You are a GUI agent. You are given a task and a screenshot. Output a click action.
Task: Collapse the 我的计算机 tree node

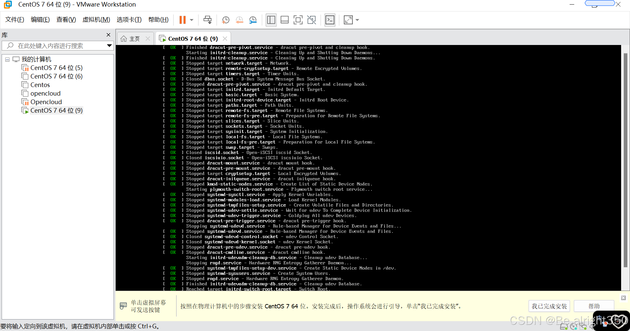coord(7,59)
